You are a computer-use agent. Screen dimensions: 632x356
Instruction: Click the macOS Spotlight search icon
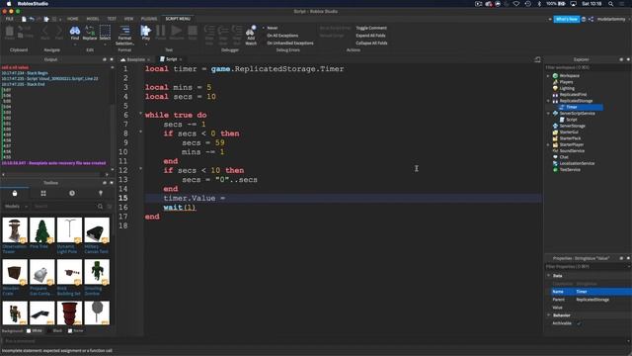click(610, 4)
